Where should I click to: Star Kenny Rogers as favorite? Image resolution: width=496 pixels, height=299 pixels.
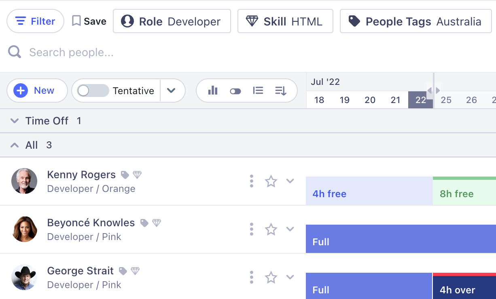point(271,181)
